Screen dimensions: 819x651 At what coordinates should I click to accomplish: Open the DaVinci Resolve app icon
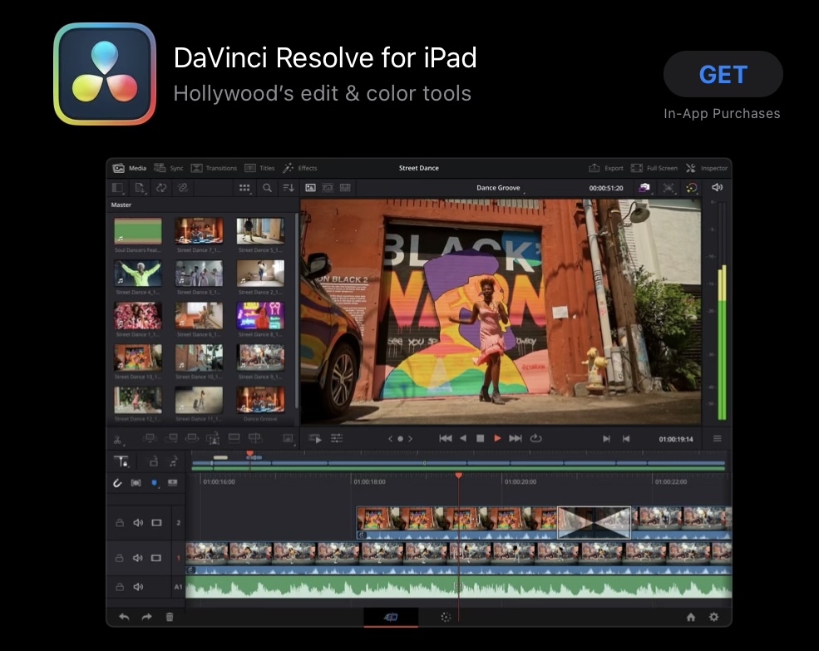tap(105, 74)
